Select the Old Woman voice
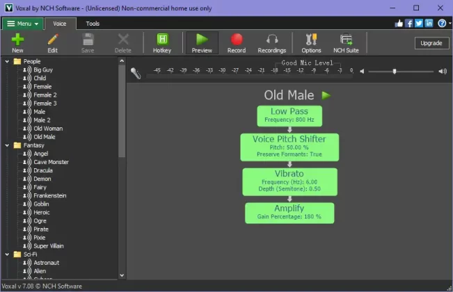The height and width of the screenshot is (292, 453). point(48,129)
